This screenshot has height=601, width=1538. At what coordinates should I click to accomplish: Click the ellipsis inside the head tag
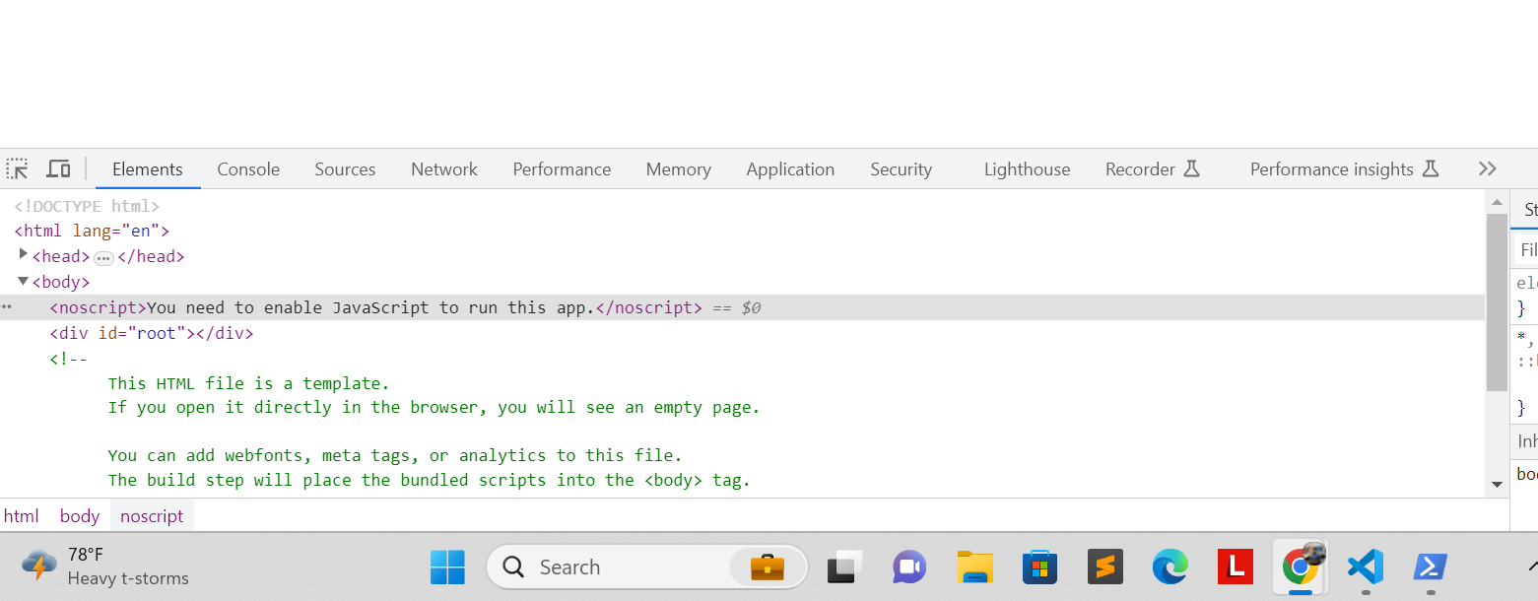(x=103, y=257)
